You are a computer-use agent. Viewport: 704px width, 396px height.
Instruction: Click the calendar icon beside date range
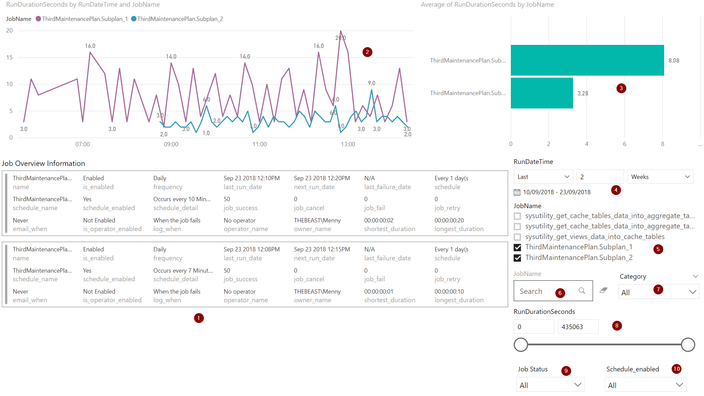tap(517, 192)
